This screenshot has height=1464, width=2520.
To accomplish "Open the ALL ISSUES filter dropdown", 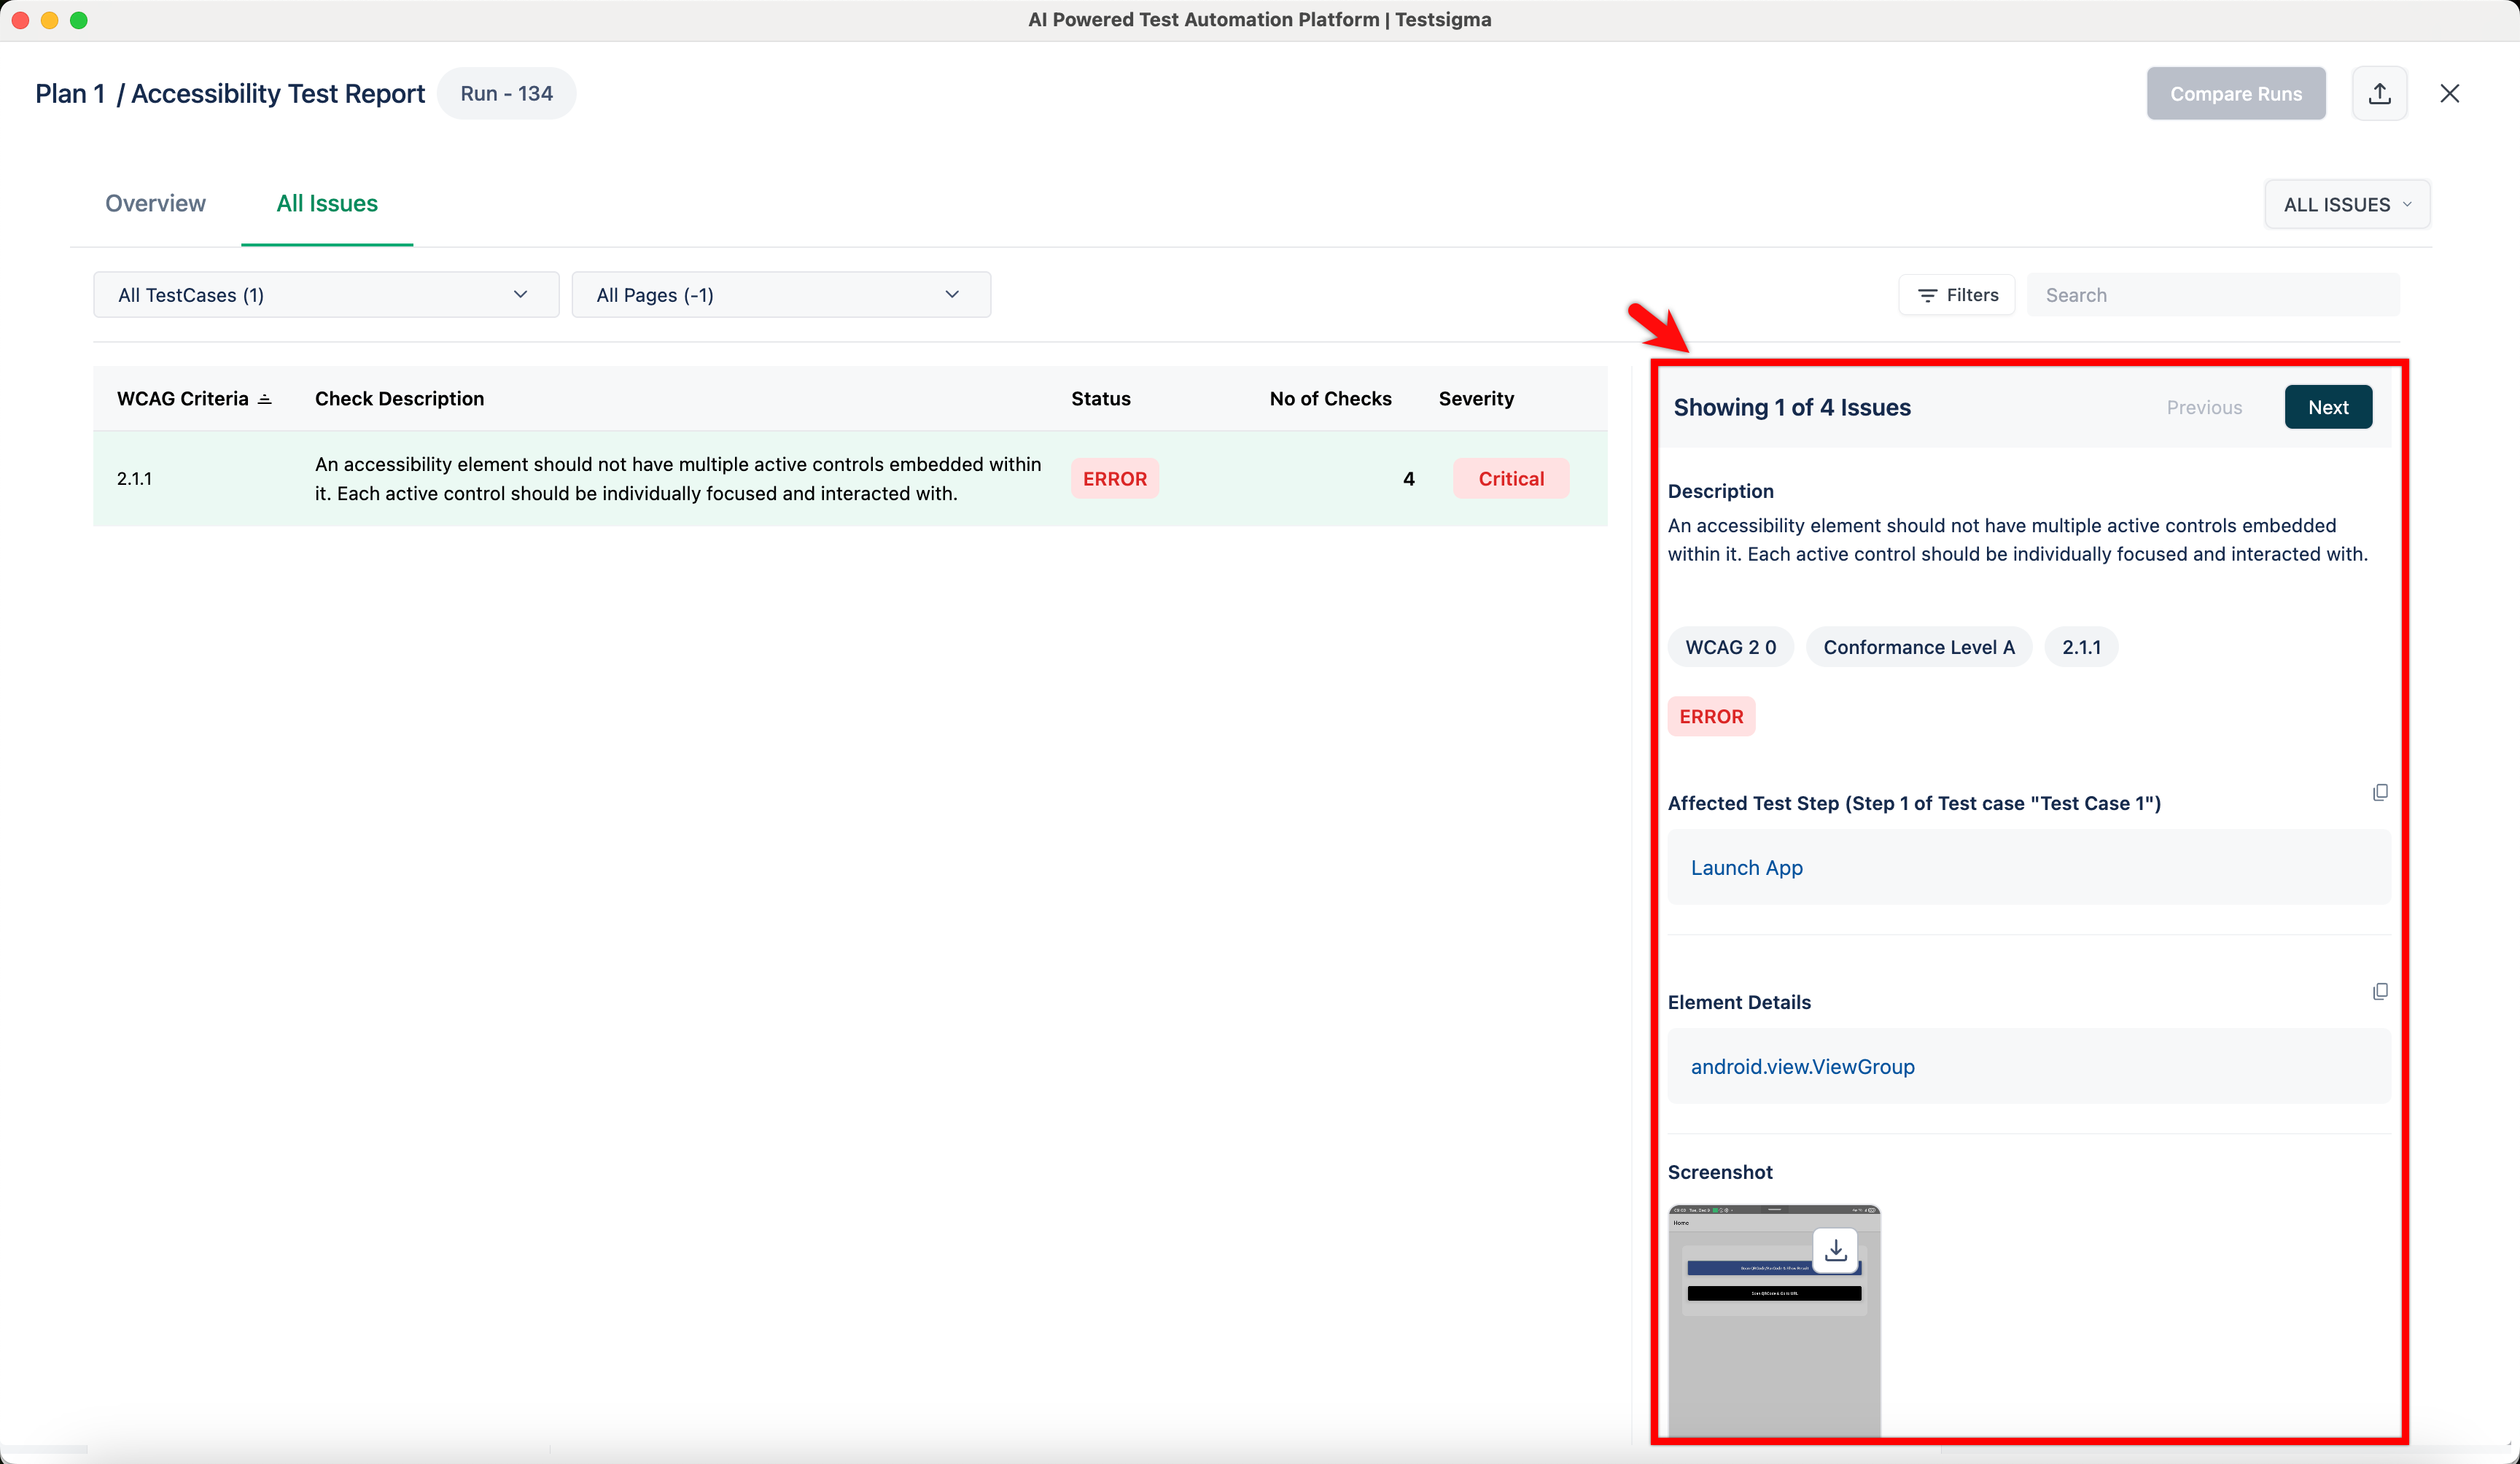I will point(2347,205).
